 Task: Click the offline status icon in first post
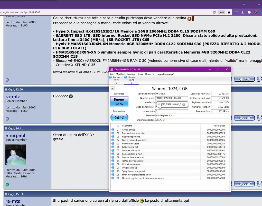click(x=7, y=80)
